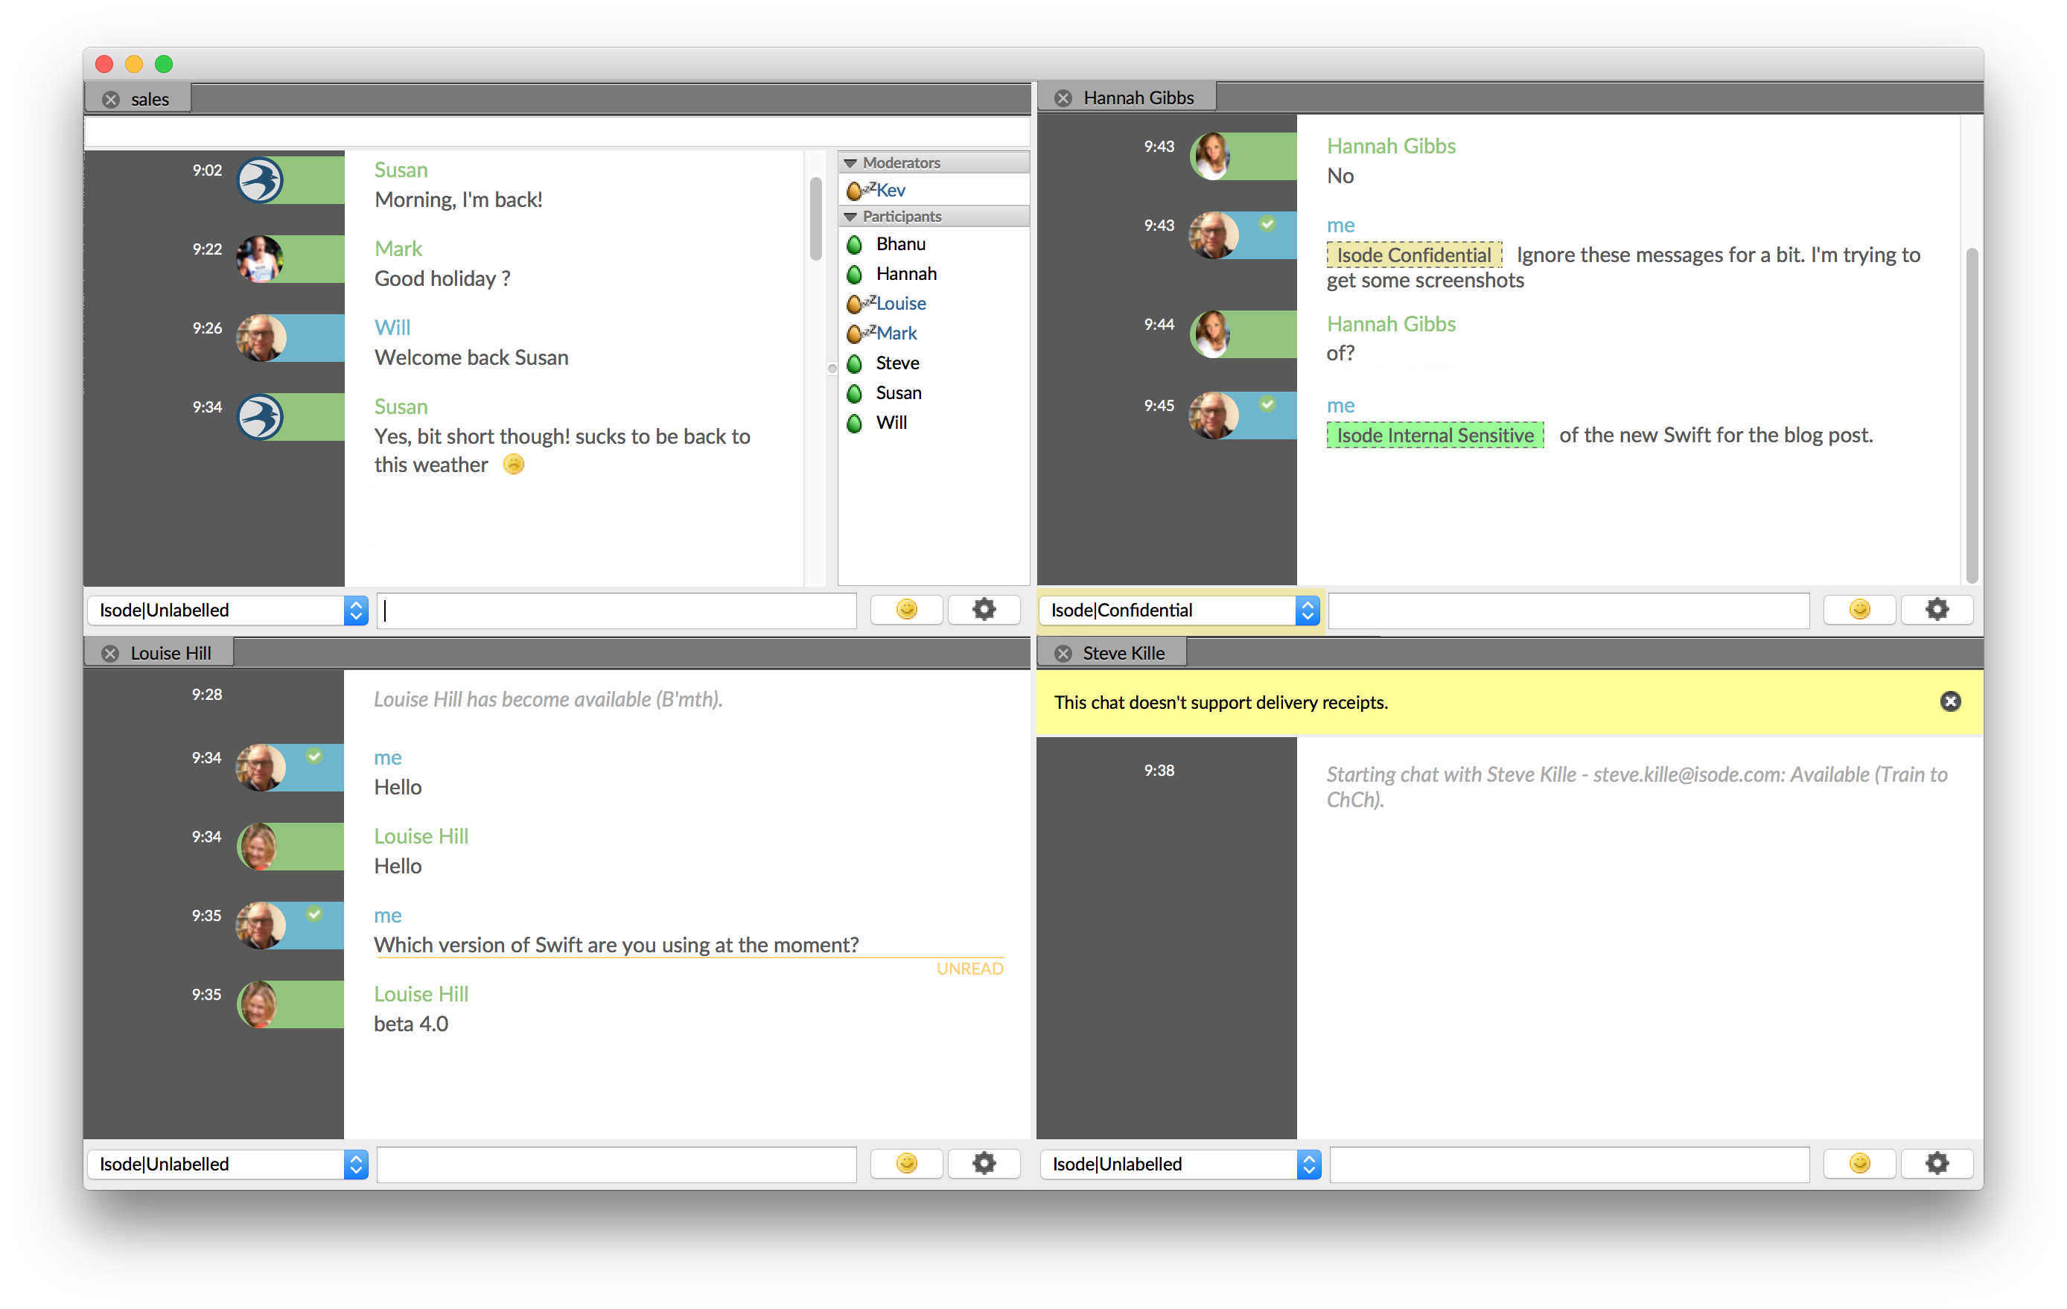The image size is (2067, 1309).
Task: Close the Louise Hill tab
Action: 111,653
